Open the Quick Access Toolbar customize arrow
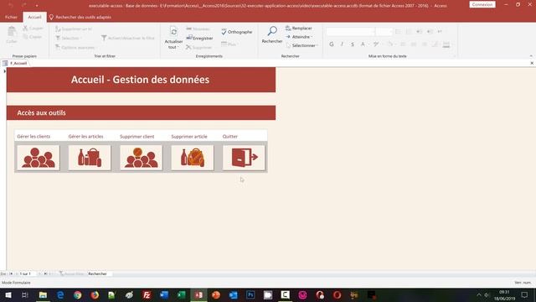 pyautogui.click(x=37, y=6)
